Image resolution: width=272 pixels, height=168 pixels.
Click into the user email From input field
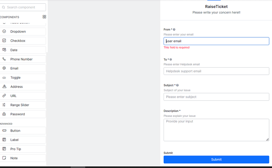coord(216,41)
